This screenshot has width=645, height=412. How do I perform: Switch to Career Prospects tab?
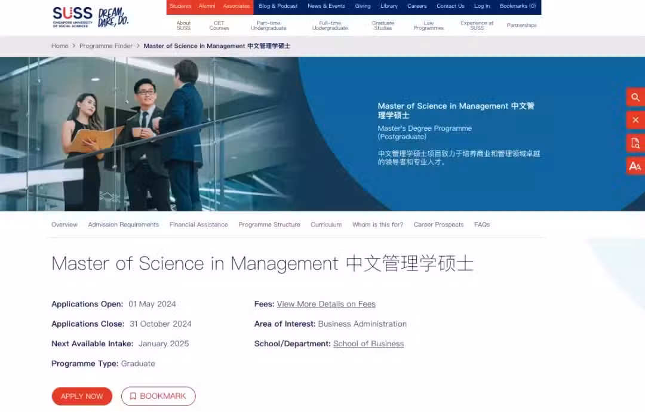click(x=438, y=225)
